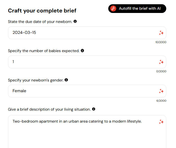
Task: Click AI sparkle icon in babies number field
Action: point(161,62)
